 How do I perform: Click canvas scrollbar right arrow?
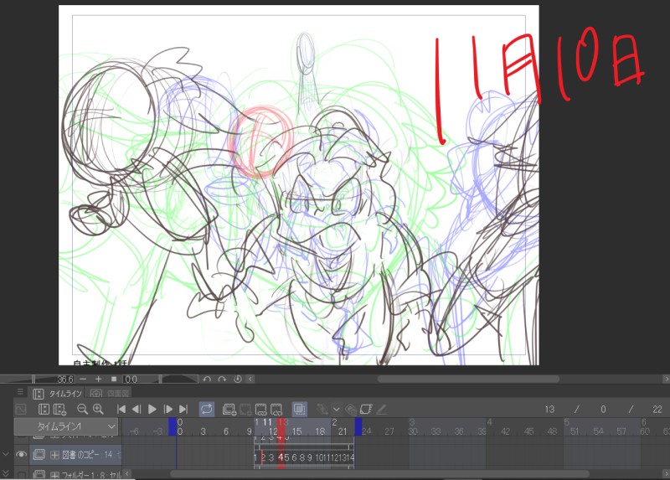[x=666, y=379]
